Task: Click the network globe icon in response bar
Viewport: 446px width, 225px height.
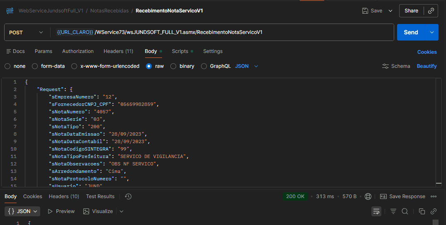Action: pyautogui.click(x=368, y=196)
